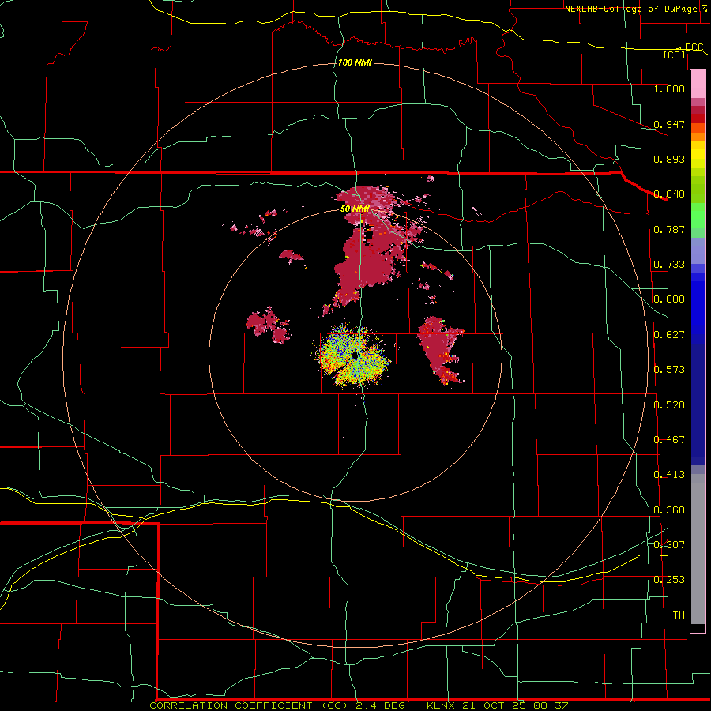Screen dimensions: 711x711
Task: Click the 0.947 scale value
Action: point(669,124)
